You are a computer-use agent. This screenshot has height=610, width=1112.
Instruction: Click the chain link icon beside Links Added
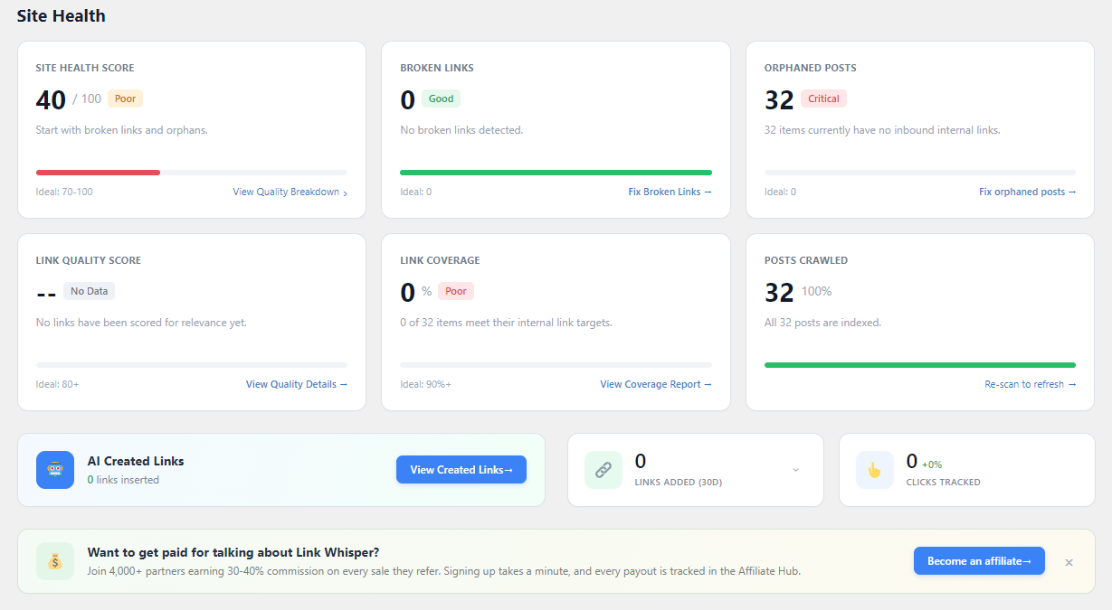[x=604, y=470]
